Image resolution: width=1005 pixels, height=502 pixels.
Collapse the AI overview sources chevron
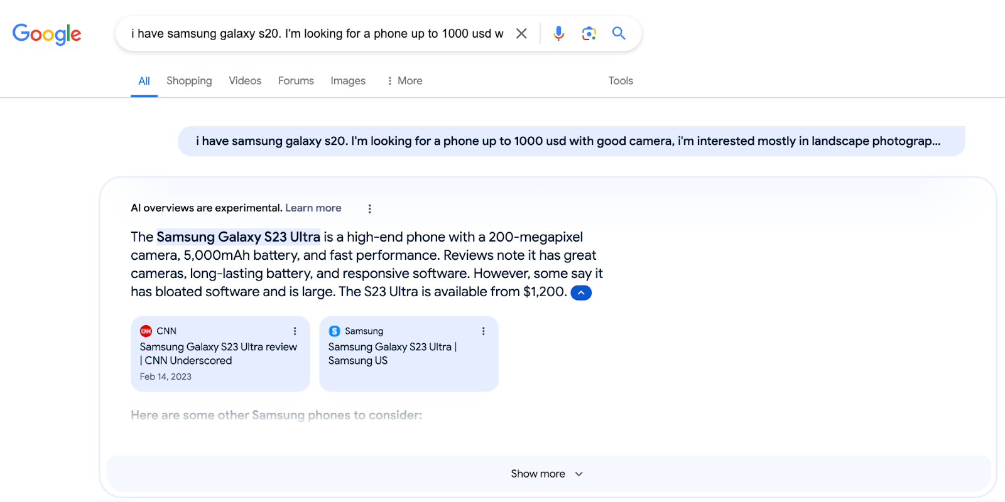pos(581,292)
